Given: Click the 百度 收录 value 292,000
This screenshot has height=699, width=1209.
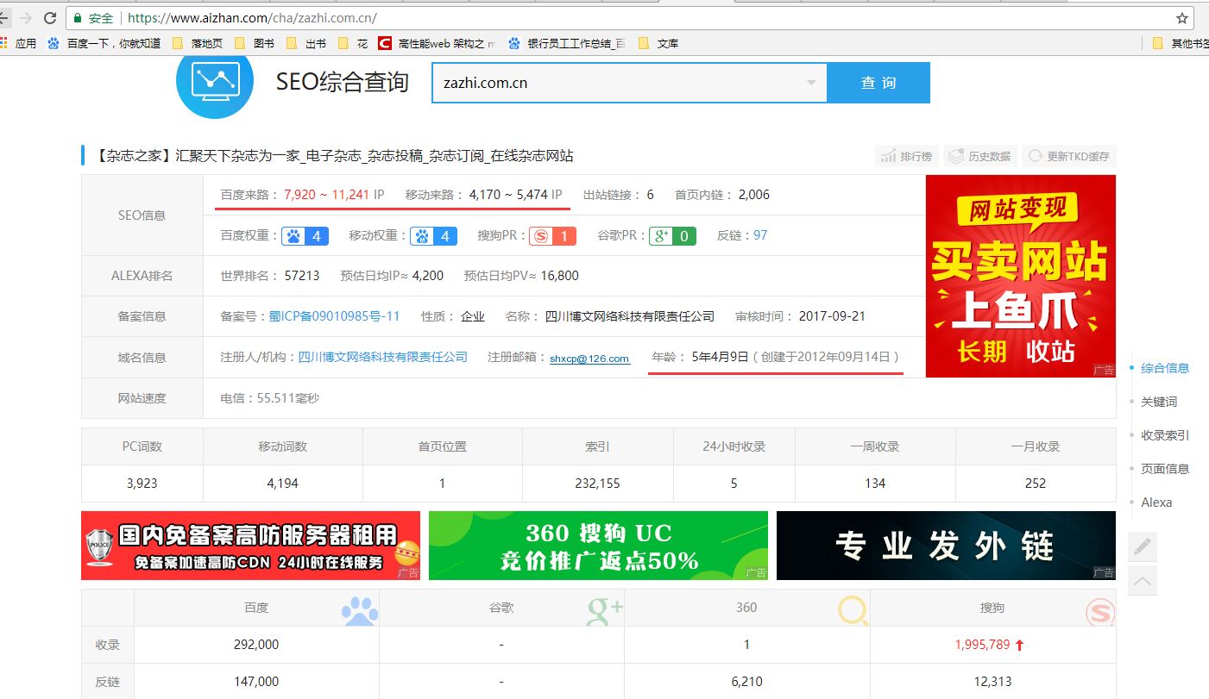Looking at the screenshot, I should coord(256,644).
